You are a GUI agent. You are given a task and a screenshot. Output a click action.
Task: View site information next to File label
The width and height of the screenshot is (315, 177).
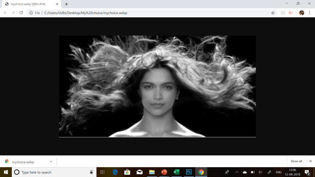point(32,13)
